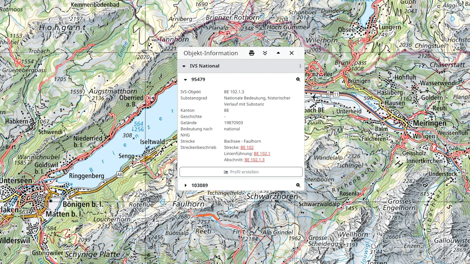Click the Profil erstellen button
470x264 pixels.
tap(241, 172)
